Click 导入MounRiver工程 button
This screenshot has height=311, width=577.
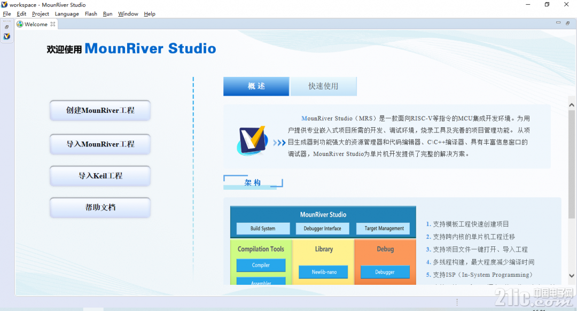(100, 144)
